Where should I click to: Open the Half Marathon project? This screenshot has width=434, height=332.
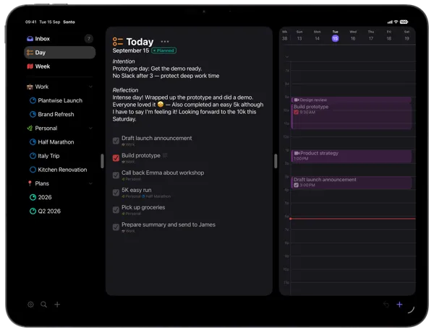(56, 142)
